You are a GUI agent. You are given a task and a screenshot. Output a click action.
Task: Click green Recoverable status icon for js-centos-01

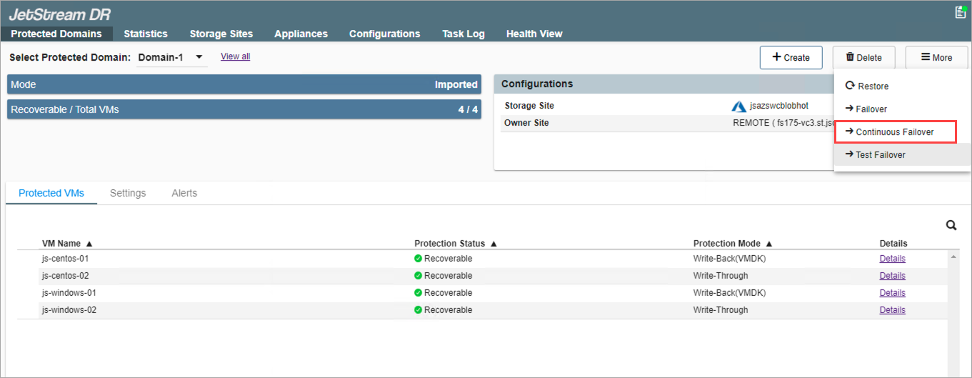pos(419,259)
